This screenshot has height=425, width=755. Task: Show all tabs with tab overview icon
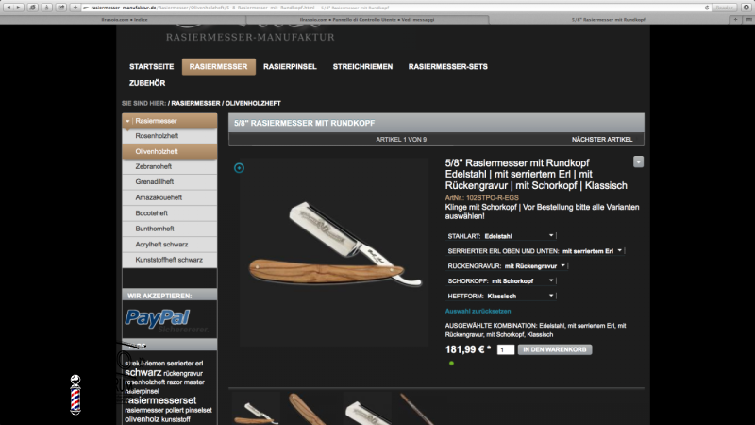coord(747,19)
